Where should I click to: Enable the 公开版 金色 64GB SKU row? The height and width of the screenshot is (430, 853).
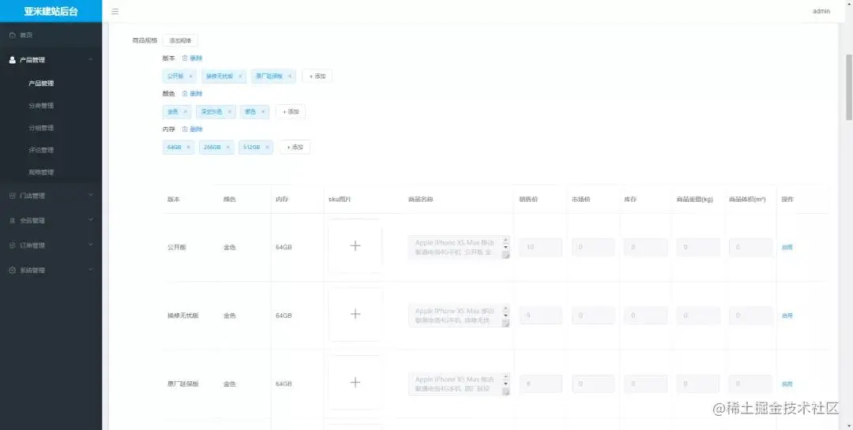click(787, 247)
